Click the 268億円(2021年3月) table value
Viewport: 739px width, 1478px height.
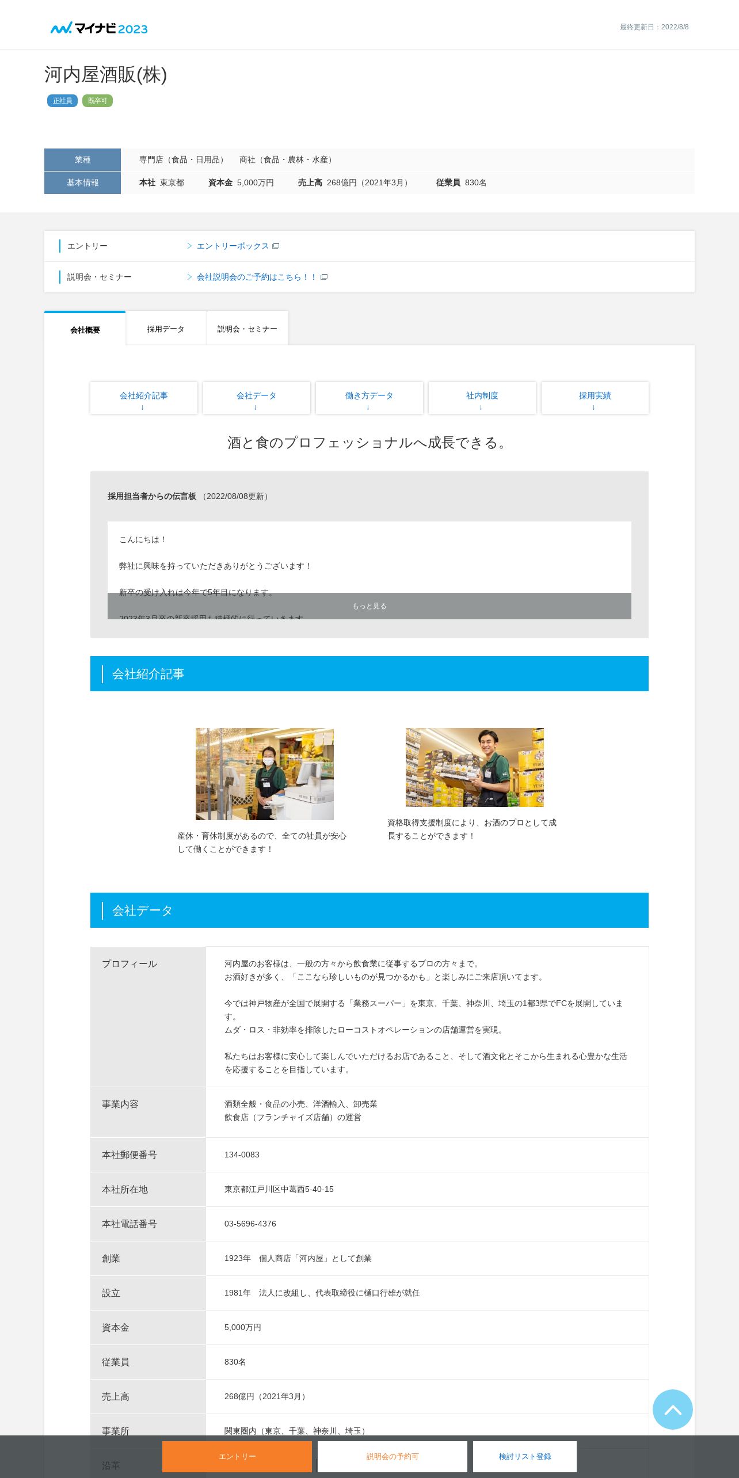pyautogui.click(x=266, y=1396)
